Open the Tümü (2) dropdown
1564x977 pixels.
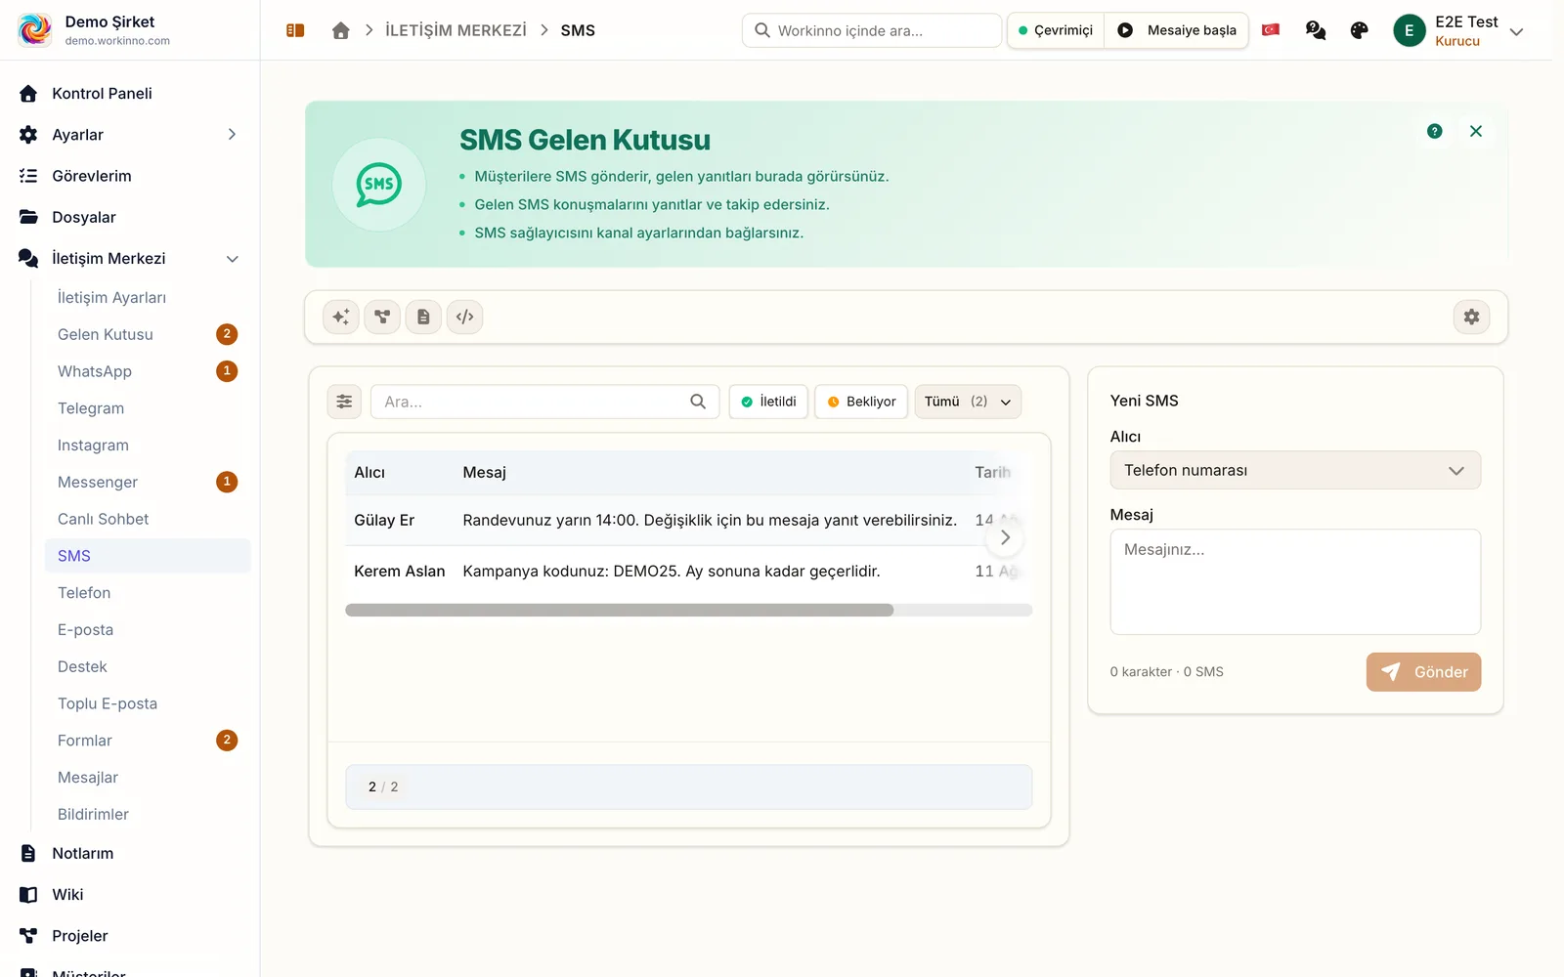point(968,402)
